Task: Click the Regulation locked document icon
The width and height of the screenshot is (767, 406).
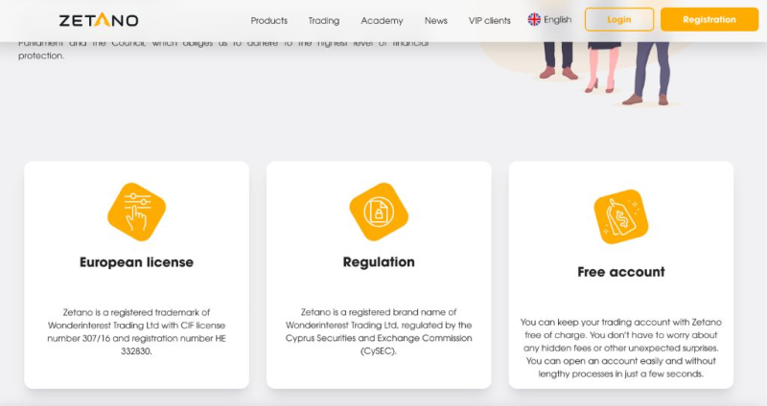Action: pyautogui.click(x=379, y=212)
